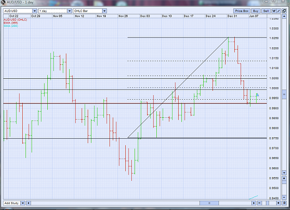Click the vertical scrollbar down arrow
Screen dimensions: 290x210
284,173
